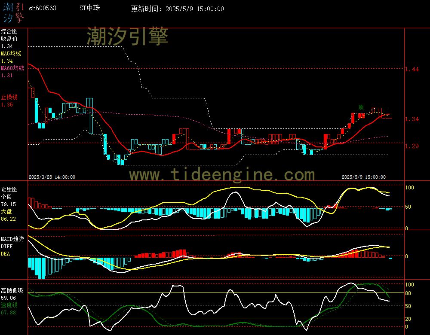
Task: Click the tide engine logo in the corner
Action: [x=13, y=12]
